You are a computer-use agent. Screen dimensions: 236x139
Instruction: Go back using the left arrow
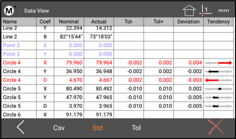click(21, 127)
